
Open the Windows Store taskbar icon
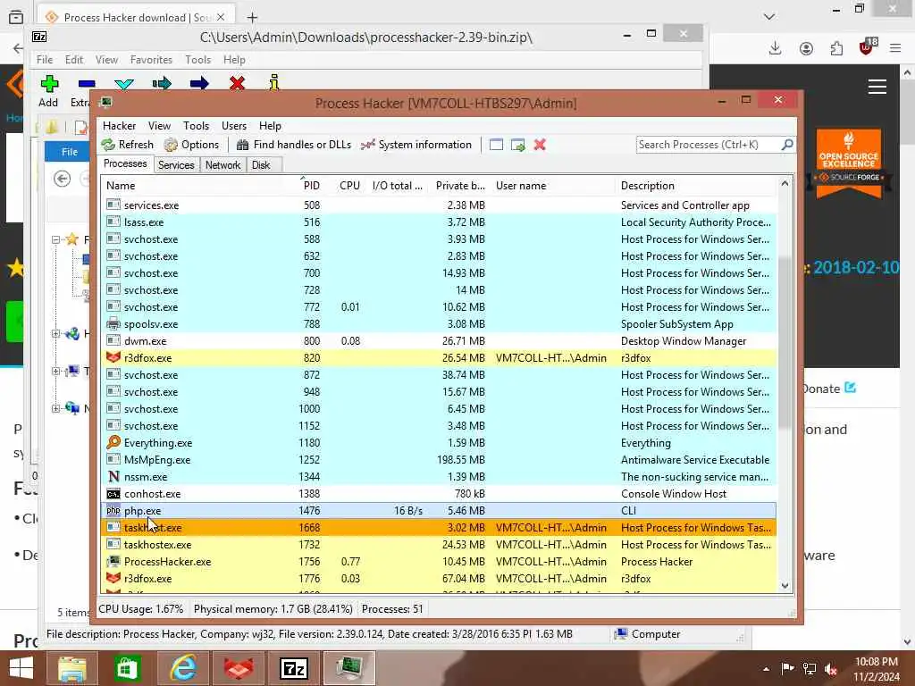[127, 668]
